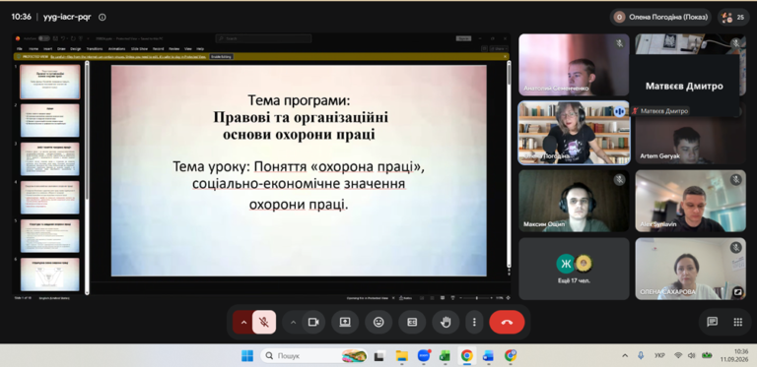Open the three-dot more options menu
The height and width of the screenshot is (367, 757).
(x=474, y=322)
